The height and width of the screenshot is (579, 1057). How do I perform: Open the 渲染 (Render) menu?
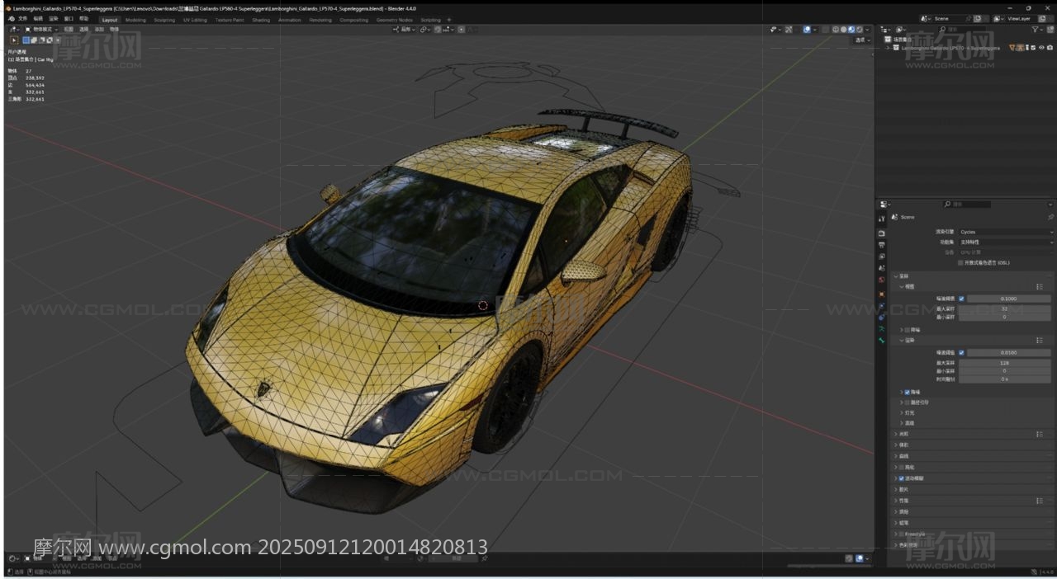(54, 19)
